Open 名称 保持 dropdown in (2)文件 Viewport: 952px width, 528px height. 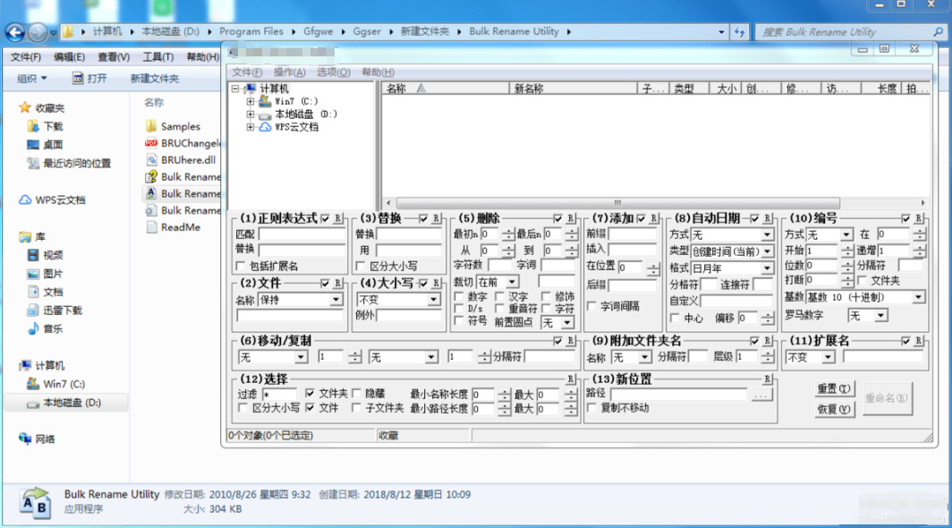click(336, 300)
